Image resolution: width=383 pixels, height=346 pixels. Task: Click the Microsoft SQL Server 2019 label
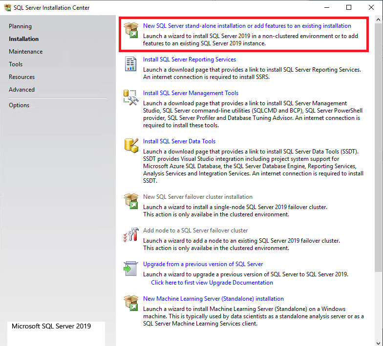pos(51,327)
